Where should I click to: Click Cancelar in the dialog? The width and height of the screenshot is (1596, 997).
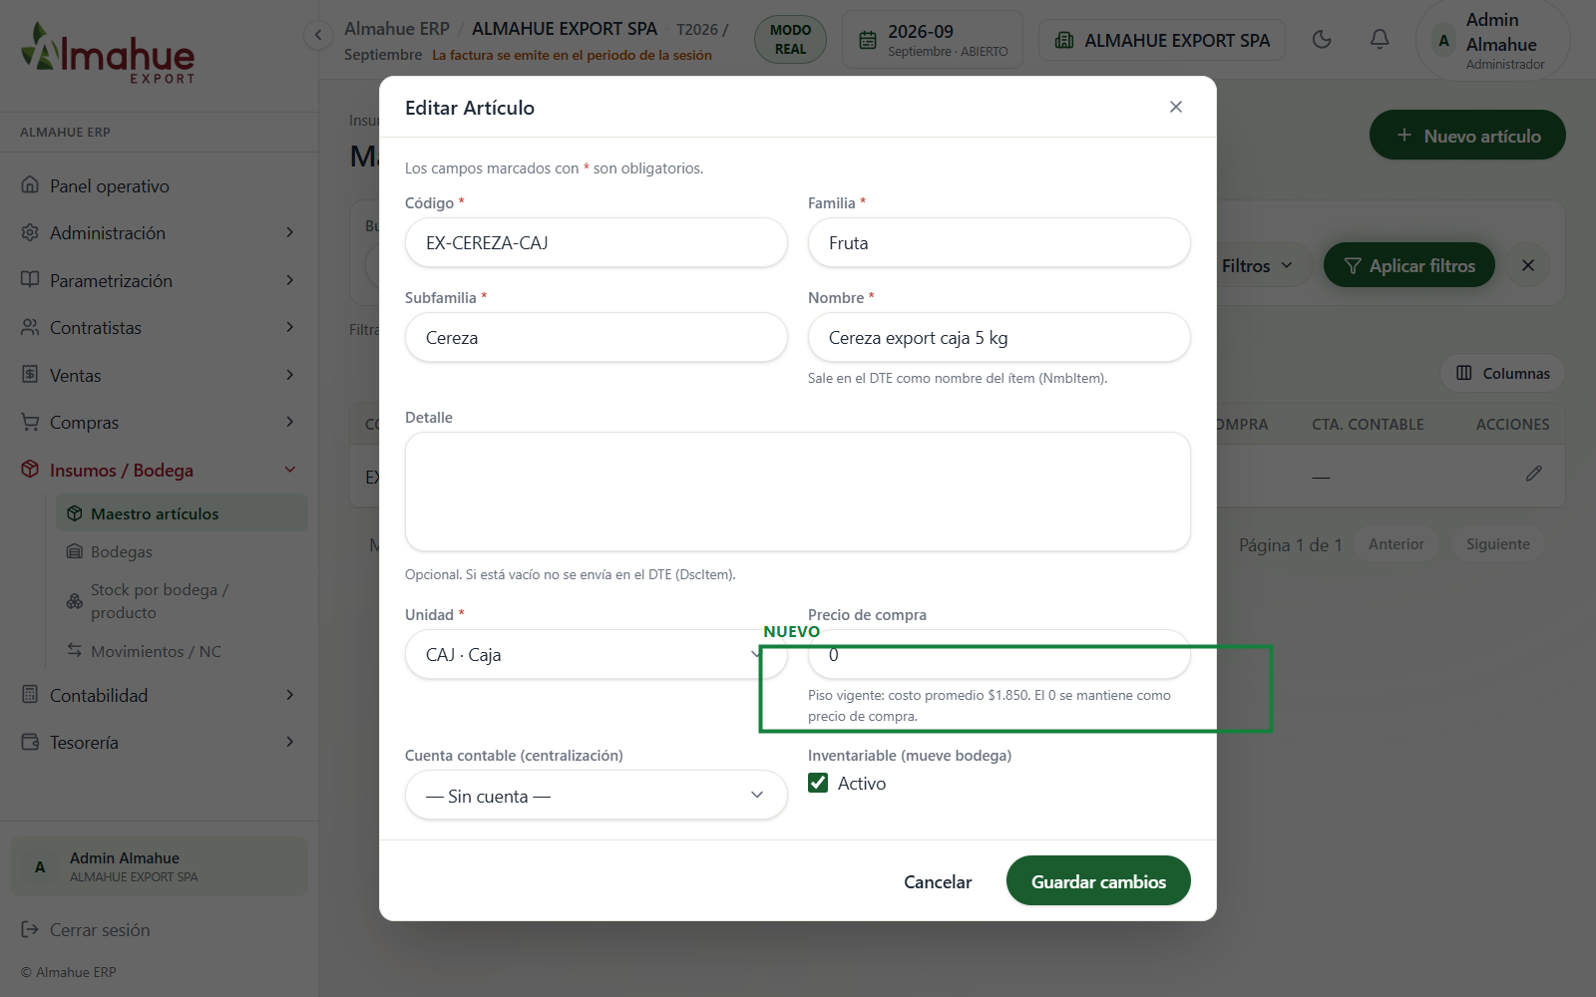point(938,881)
